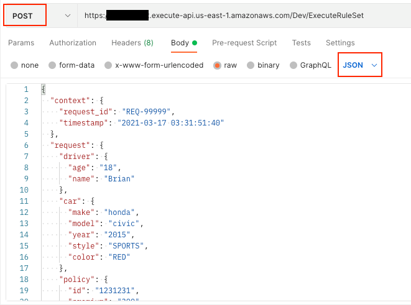Click the request URL field
The image size is (411, 305).
244,16
